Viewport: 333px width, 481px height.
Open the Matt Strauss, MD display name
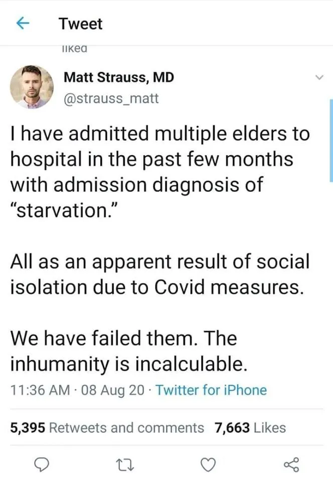pos(119,78)
